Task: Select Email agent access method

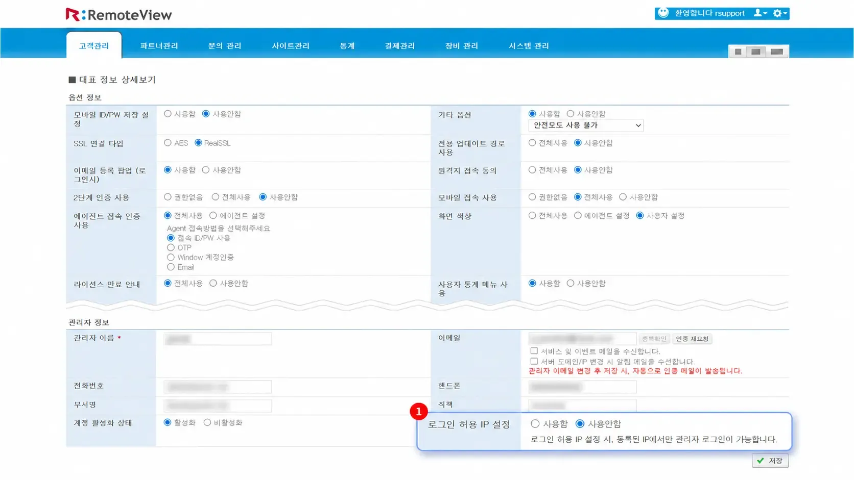Action: click(171, 267)
